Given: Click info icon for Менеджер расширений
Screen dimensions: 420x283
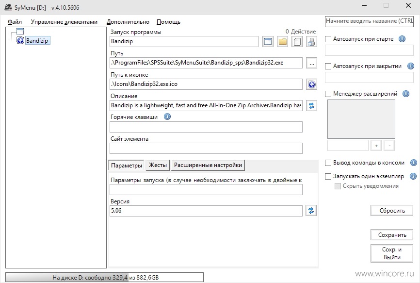Looking at the screenshot, I should [406, 94].
